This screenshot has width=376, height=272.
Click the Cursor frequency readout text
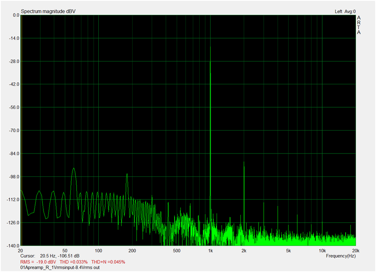[x=50, y=256]
